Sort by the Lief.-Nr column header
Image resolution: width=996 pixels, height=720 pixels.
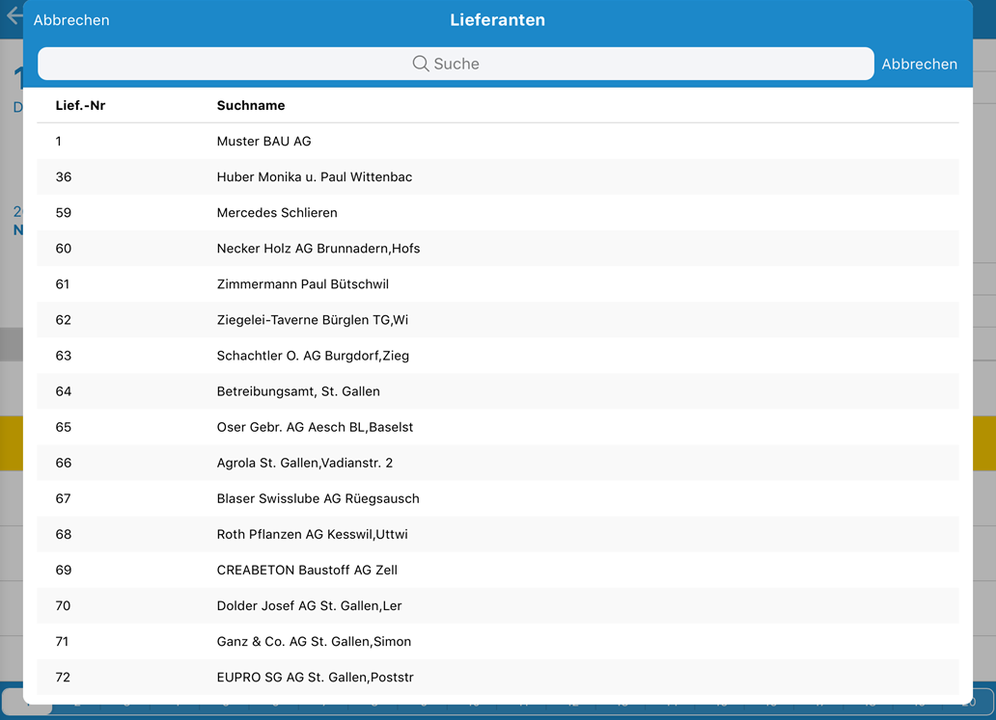80,105
